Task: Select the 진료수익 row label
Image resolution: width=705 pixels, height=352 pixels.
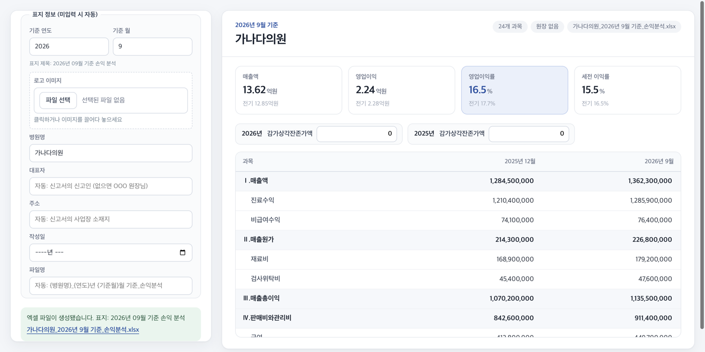Action: pos(262,201)
